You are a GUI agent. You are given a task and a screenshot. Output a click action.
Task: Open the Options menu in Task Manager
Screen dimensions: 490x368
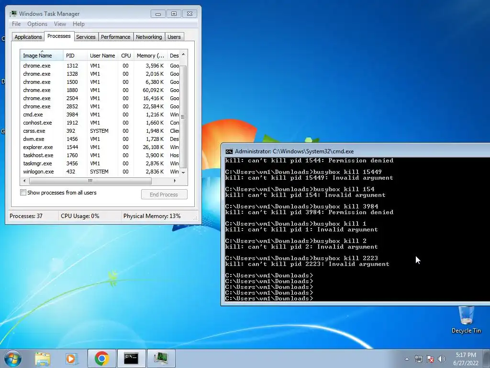click(x=37, y=24)
